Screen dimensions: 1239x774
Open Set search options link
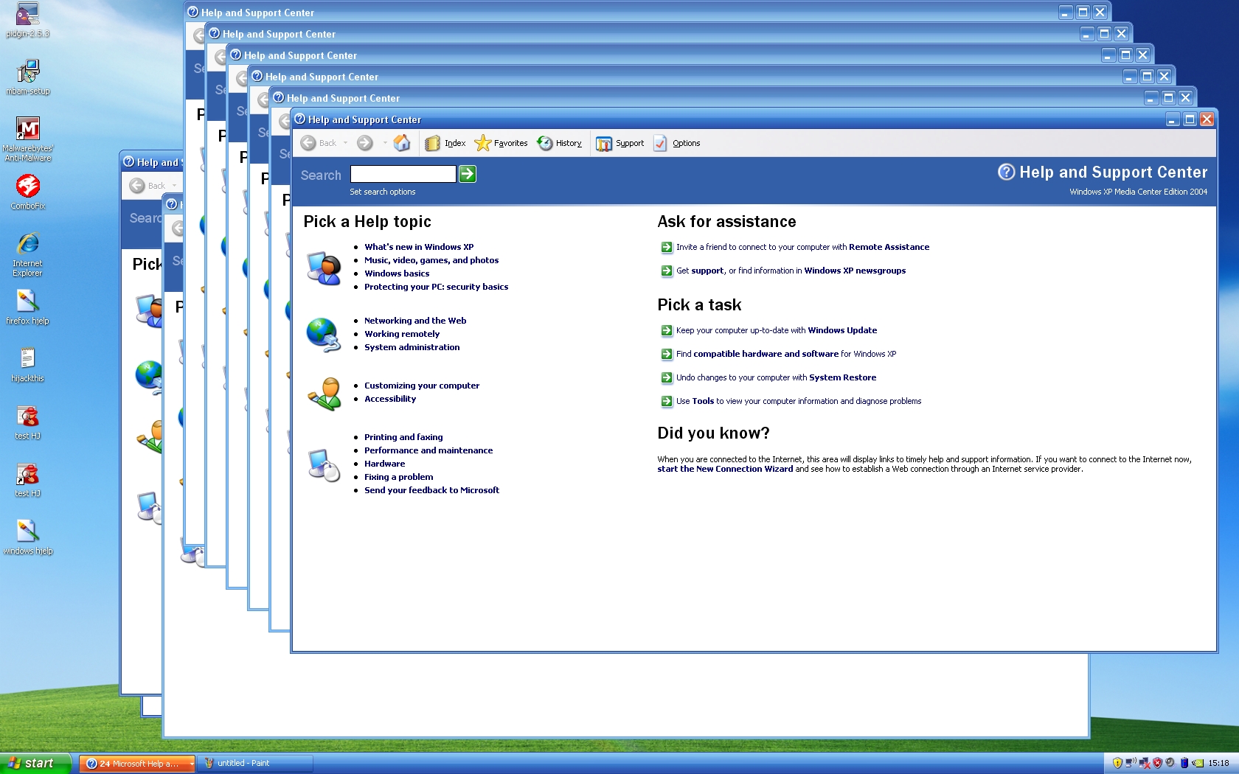pos(383,192)
